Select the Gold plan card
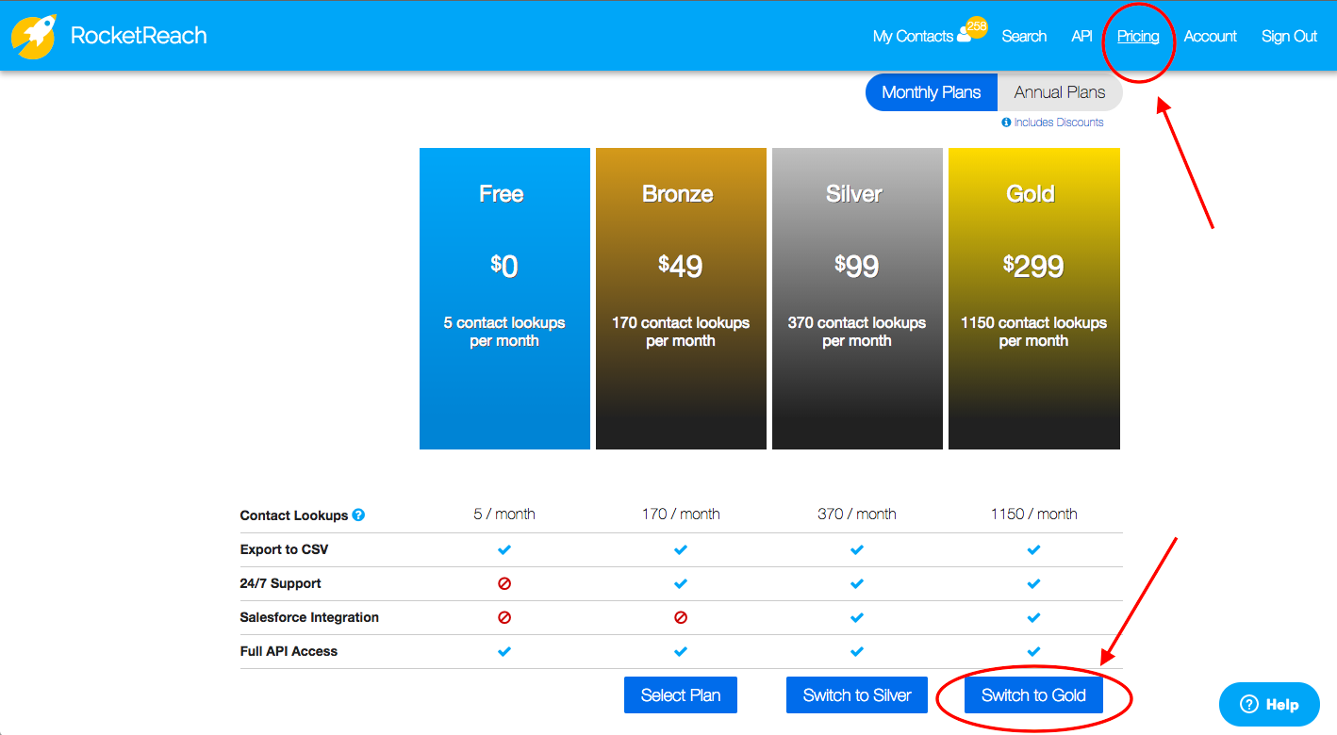Viewport: 1337px width, 735px height. point(1034,298)
